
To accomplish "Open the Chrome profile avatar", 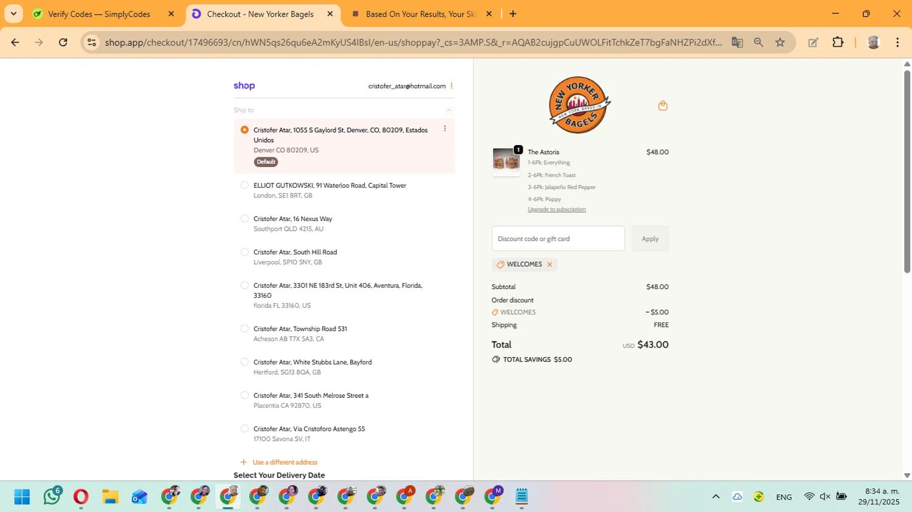I will tap(874, 42).
